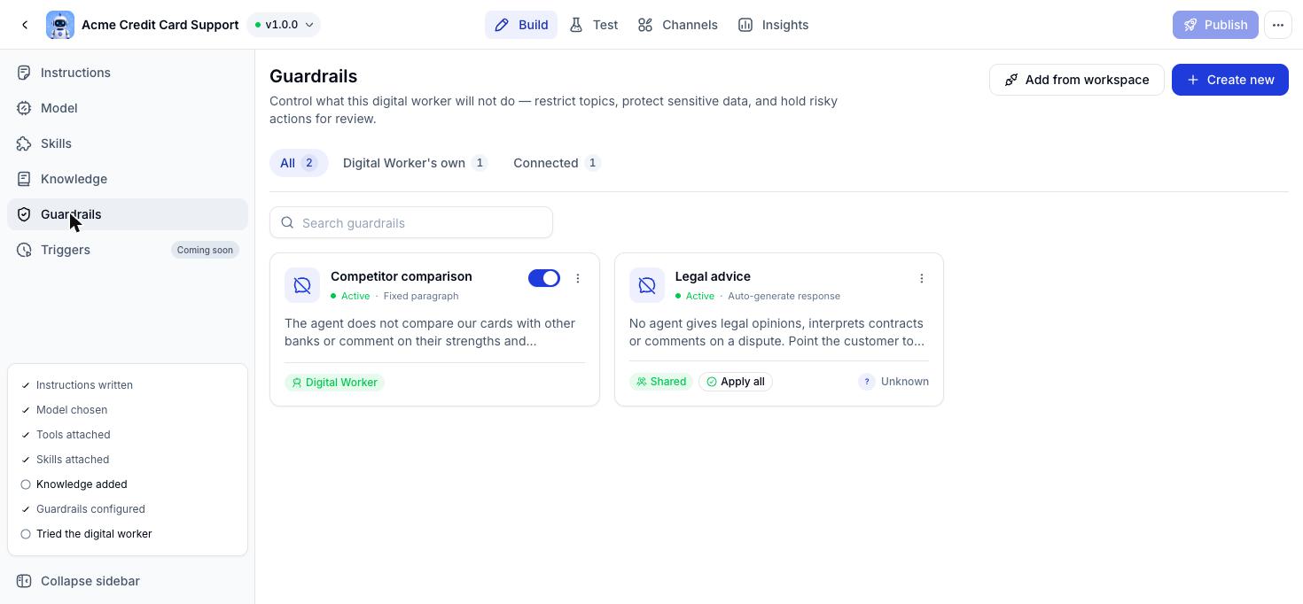Click the Create new button

[1230, 80]
